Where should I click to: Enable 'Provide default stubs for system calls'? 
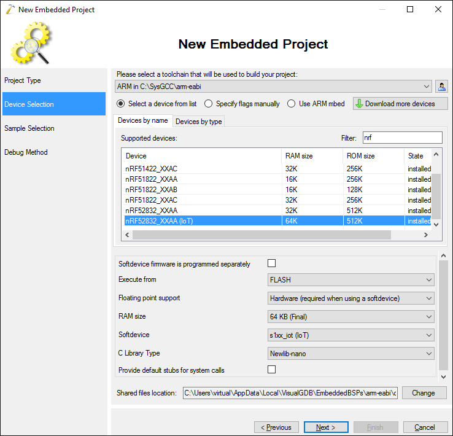[x=271, y=370]
